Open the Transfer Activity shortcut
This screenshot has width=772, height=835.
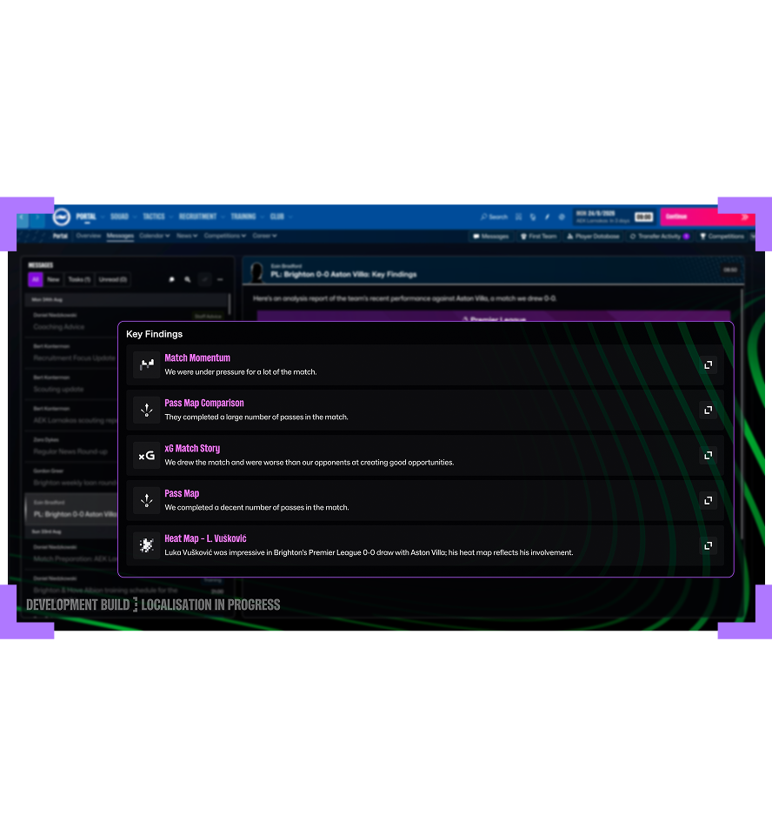tap(659, 237)
